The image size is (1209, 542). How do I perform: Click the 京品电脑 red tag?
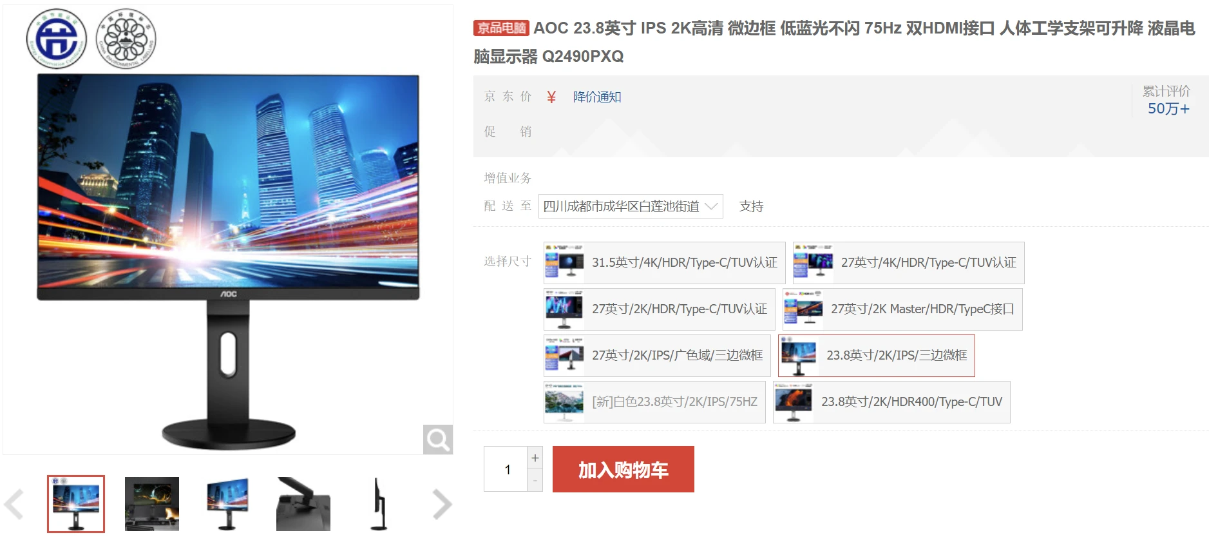click(501, 28)
